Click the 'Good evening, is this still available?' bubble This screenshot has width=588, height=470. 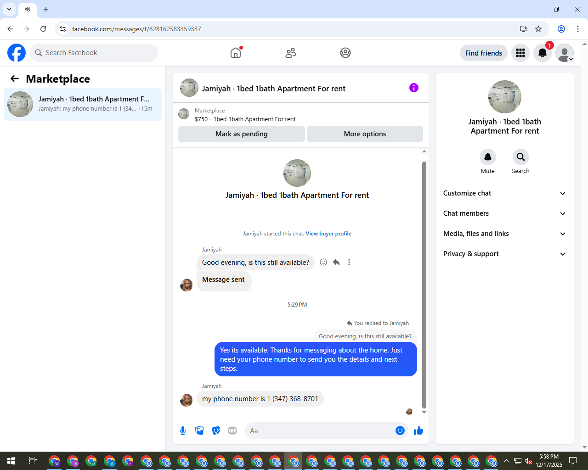pos(255,263)
